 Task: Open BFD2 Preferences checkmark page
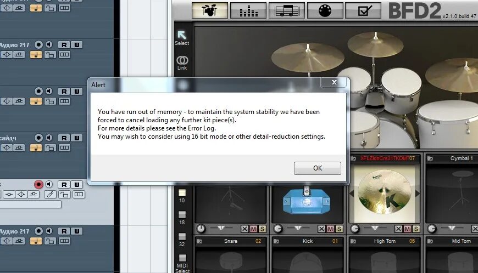363,10
